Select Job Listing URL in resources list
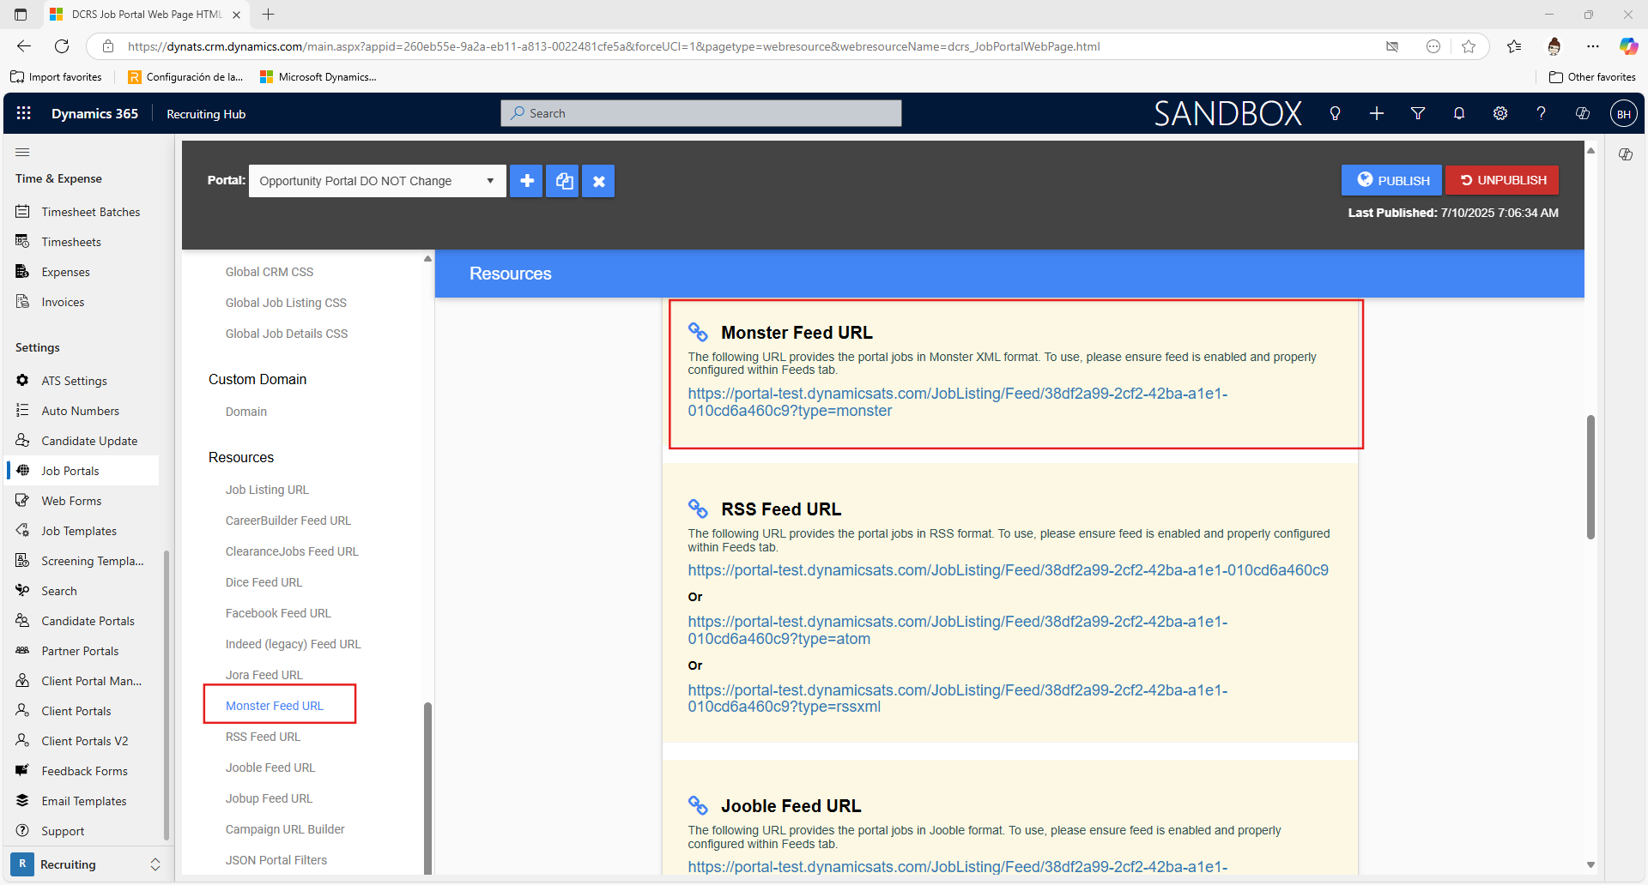Screen dimensions: 1648x885 pyautogui.click(x=267, y=490)
